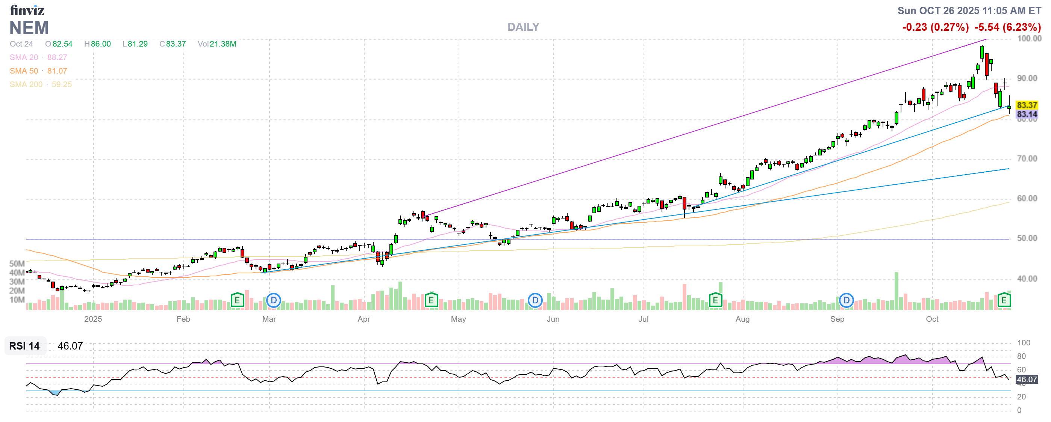Select the SMA 200 legend label
Viewport: 1051px width, 422px height.
(x=26, y=84)
